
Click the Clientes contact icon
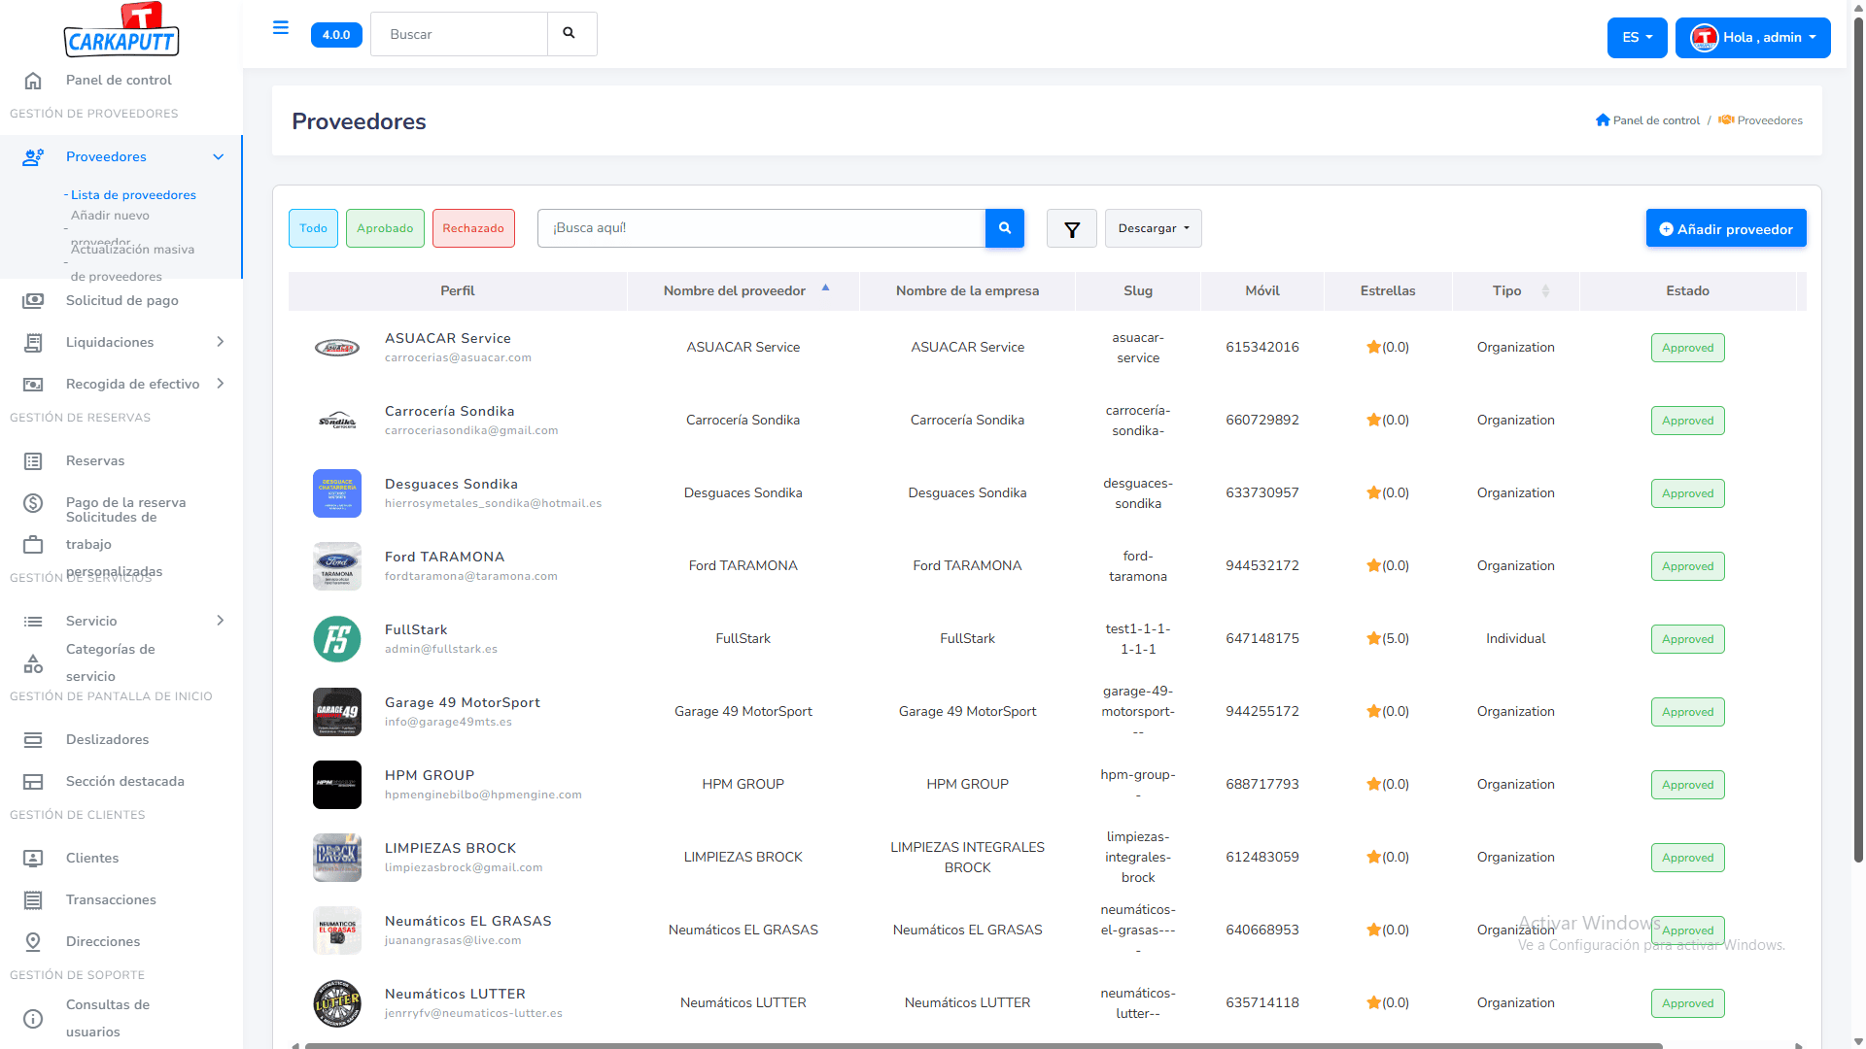[33, 859]
